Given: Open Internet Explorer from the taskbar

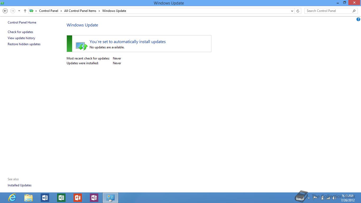Looking at the screenshot, I should 12,198.
